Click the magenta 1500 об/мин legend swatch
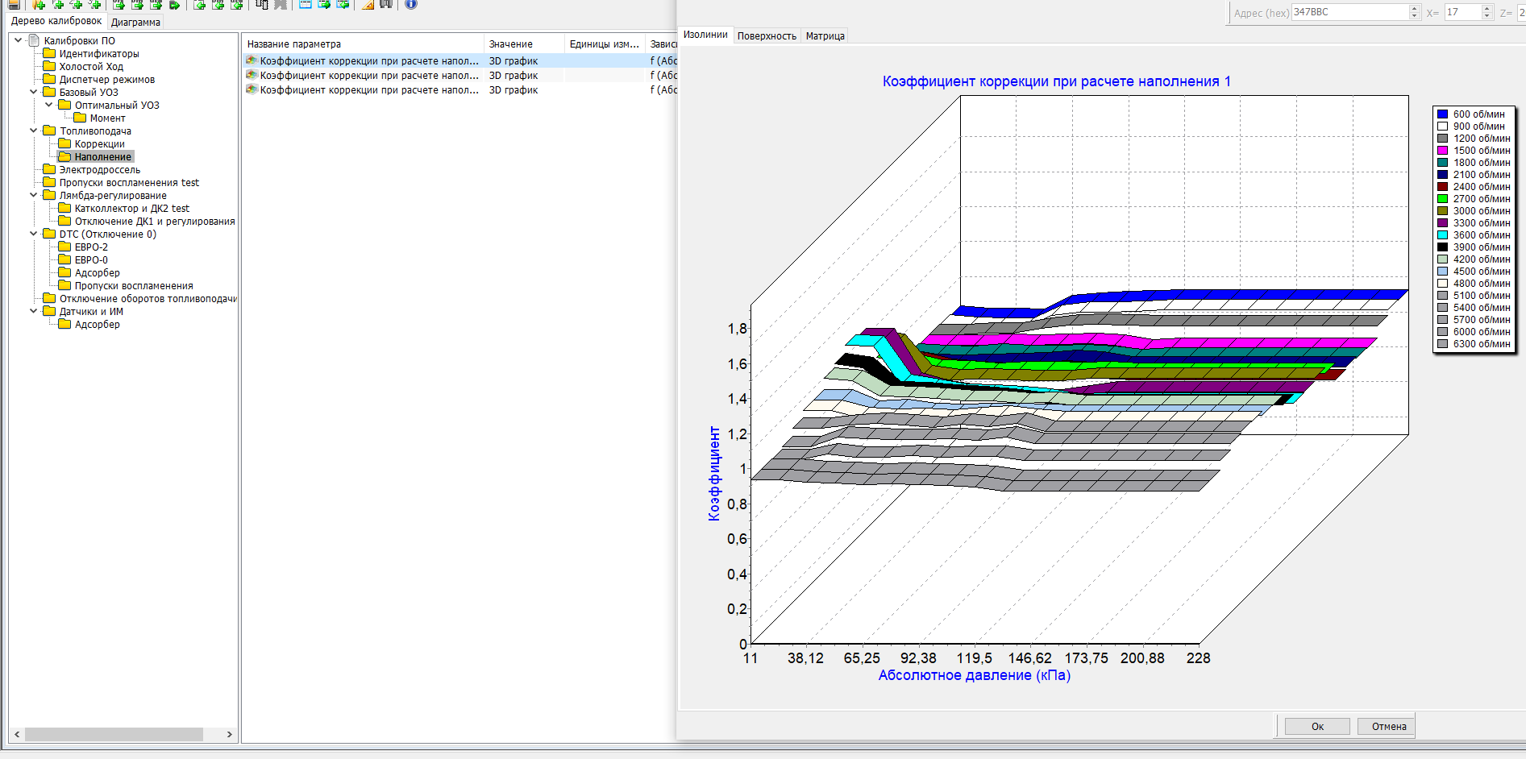Image resolution: width=1526 pixels, height=759 pixels. coord(1442,151)
